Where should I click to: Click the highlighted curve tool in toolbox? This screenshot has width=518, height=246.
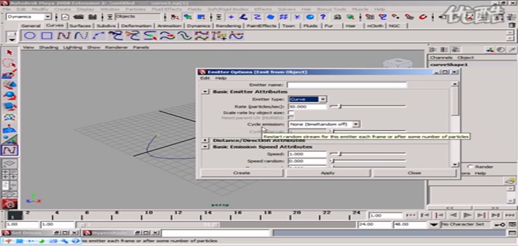(10, 151)
